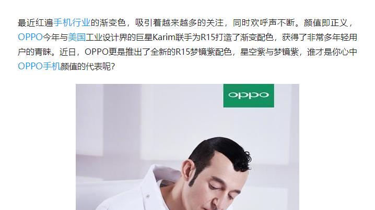
Task: Click the green OPPO logo in the photo
Action: 249,95
